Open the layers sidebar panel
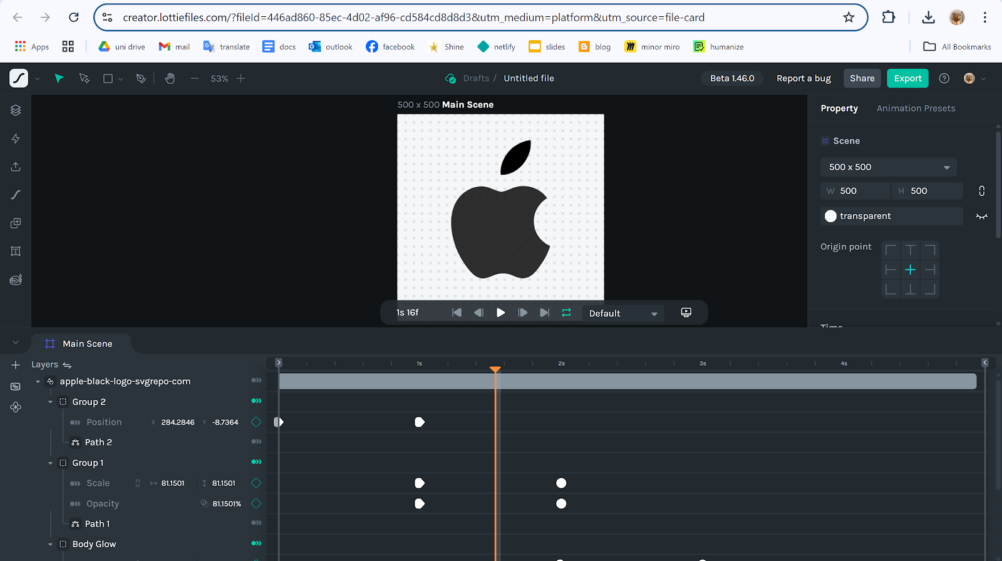Viewport: 1002px width, 561px height. pos(16,110)
